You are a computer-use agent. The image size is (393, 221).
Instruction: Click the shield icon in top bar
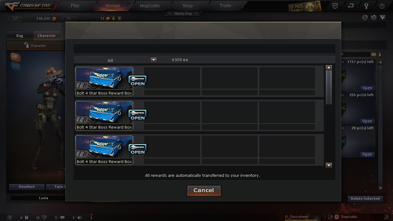pyautogui.click(x=335, y=6)
